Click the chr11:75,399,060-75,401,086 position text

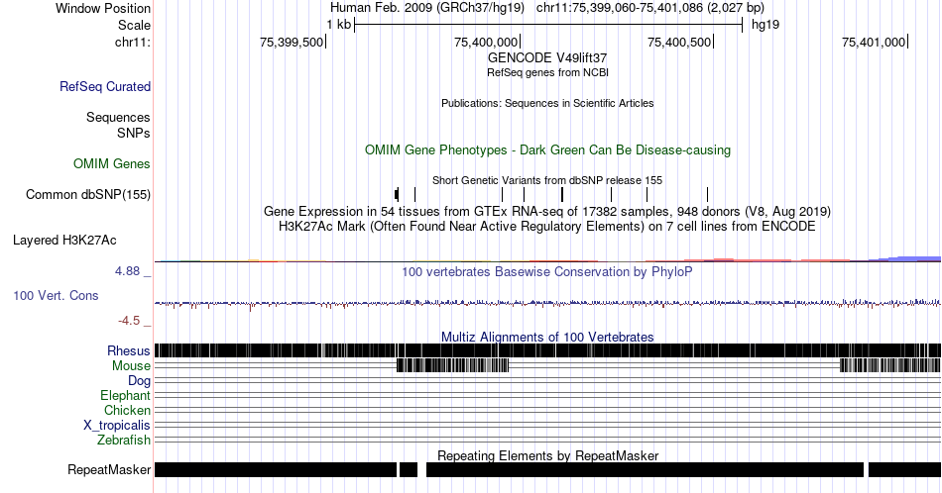tap(650, 8)
